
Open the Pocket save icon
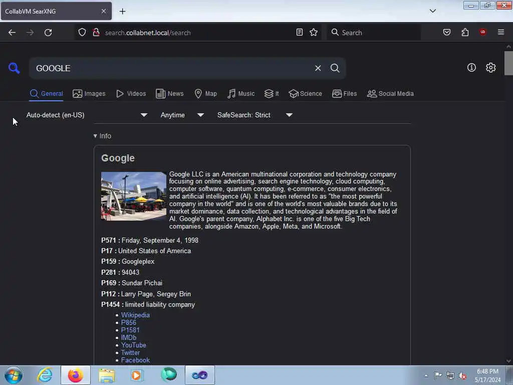[x=447, y=32]
